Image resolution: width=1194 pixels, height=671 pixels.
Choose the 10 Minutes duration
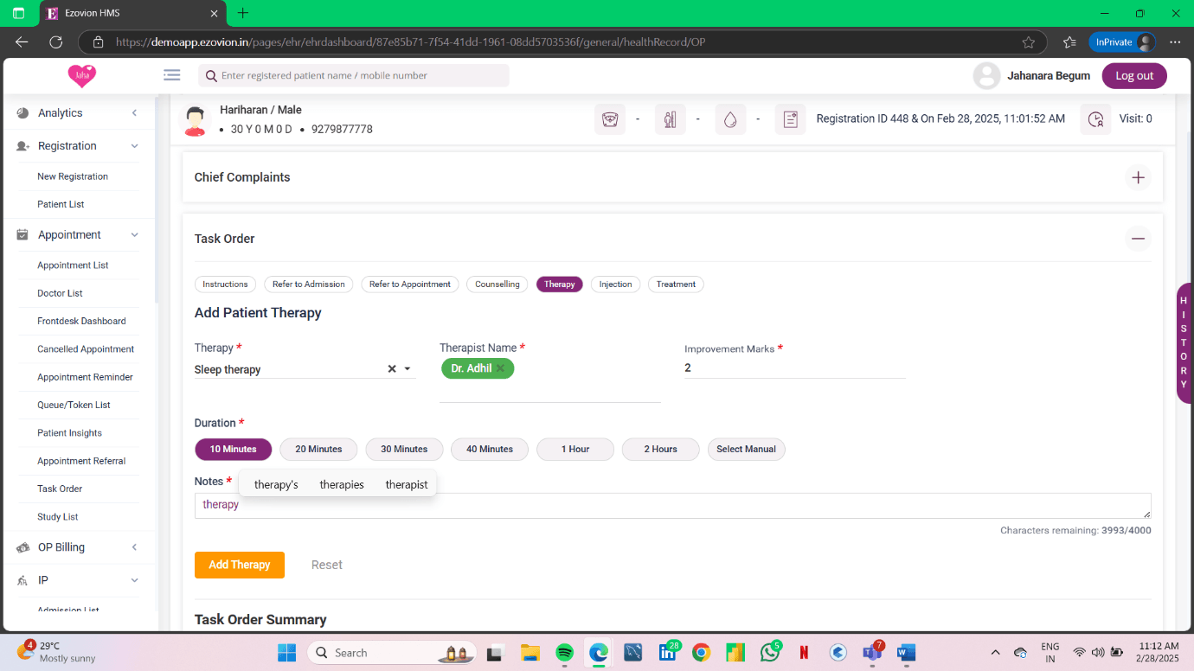pyautogui.click(x=234, y=449)
